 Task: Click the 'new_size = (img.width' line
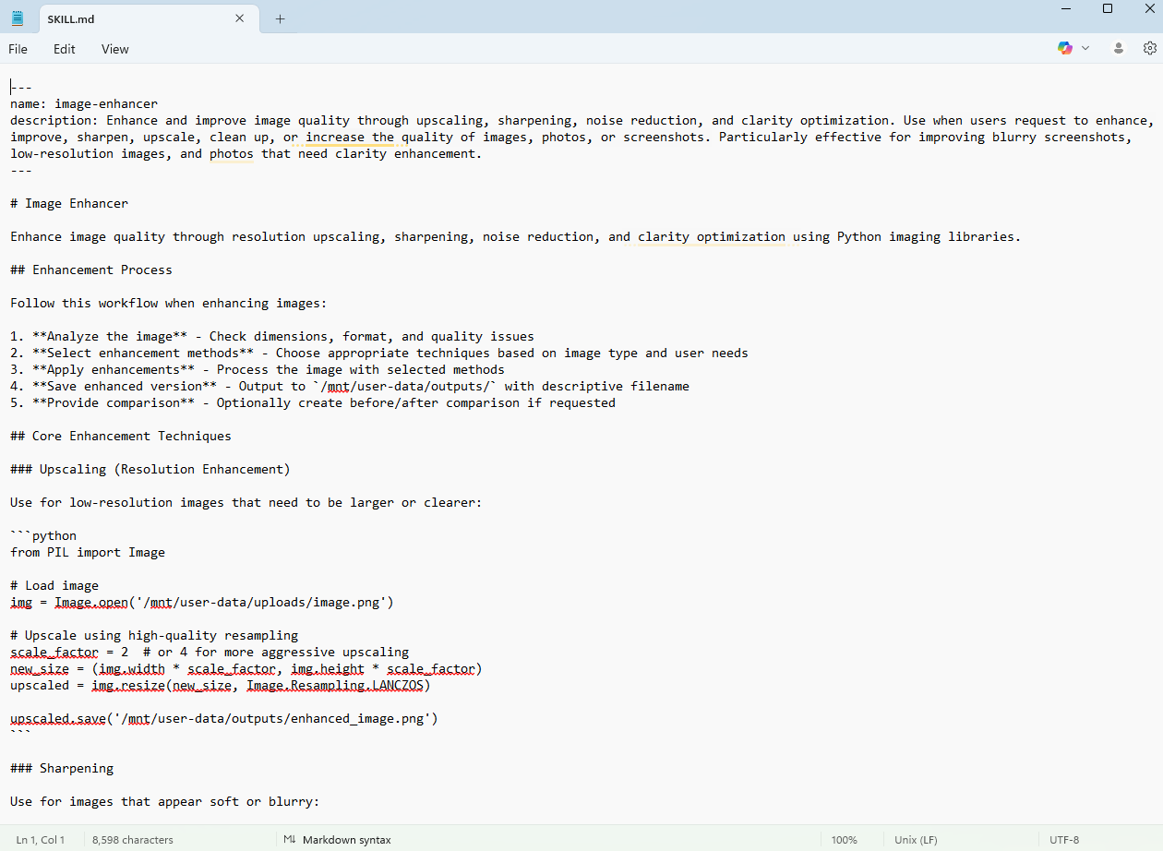click(246, 668)
